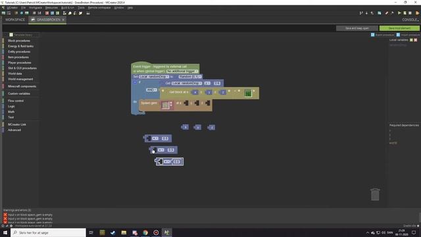Screen dimensions: 421x237
Task: Click the hammer build icon in toolbar
Action: (392, 13)
